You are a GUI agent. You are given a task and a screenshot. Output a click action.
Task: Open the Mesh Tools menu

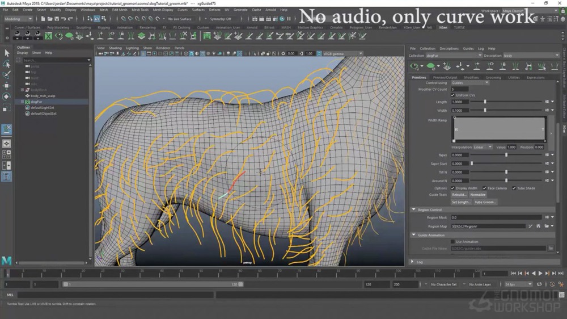[x=140, y=10]
